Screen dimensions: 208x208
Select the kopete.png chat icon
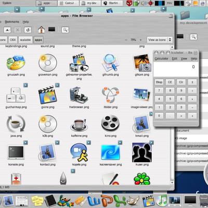79,152
